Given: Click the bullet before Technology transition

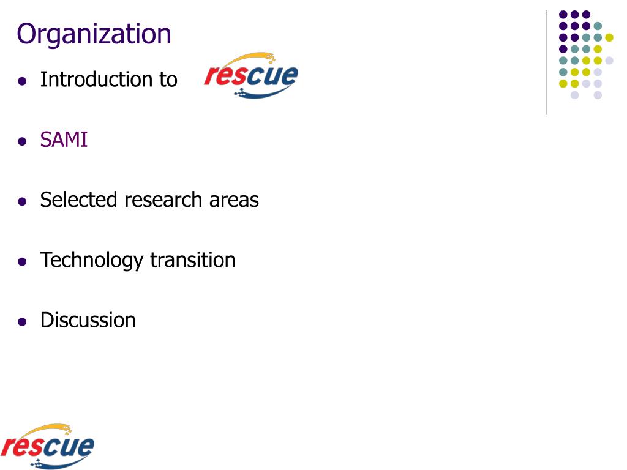Looking at the screenshot, I should tap(23, 262).
